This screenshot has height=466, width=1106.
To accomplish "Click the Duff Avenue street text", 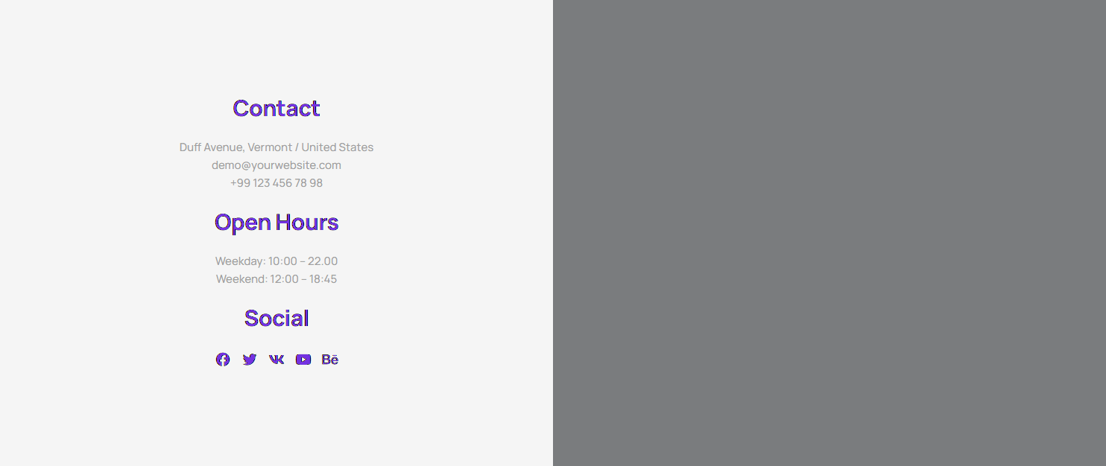I will 211,147.
